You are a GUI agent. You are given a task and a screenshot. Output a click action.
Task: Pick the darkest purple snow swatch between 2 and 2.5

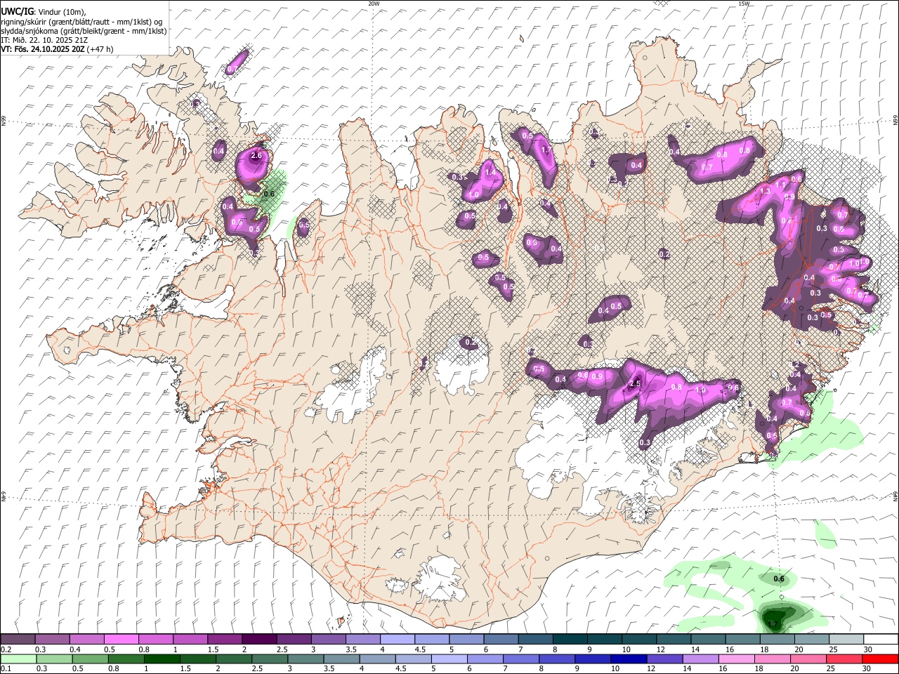coord(259,640)
